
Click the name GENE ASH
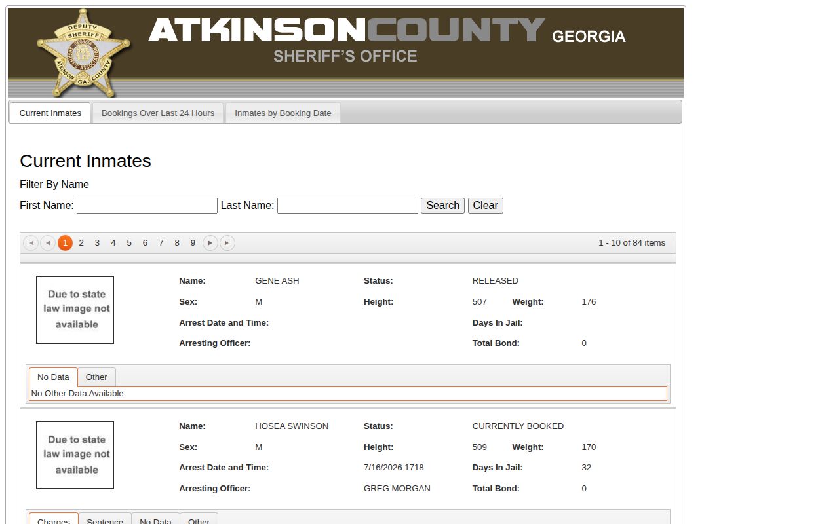[277, 281]
